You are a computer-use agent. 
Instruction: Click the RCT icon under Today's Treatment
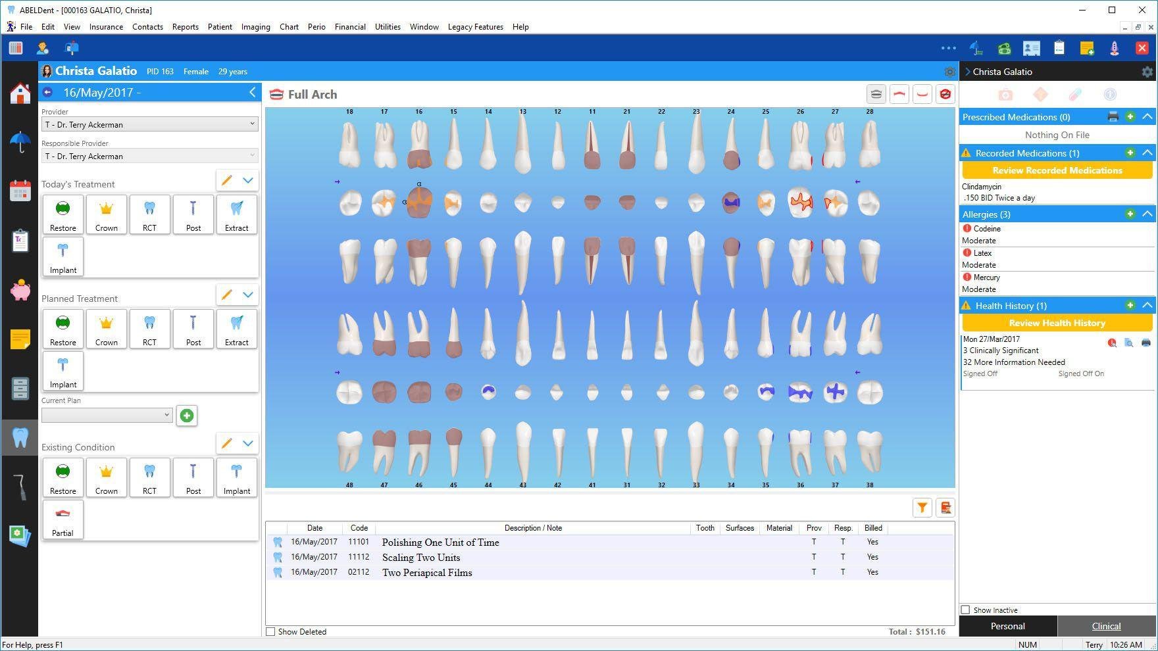[x=149, y=214]
